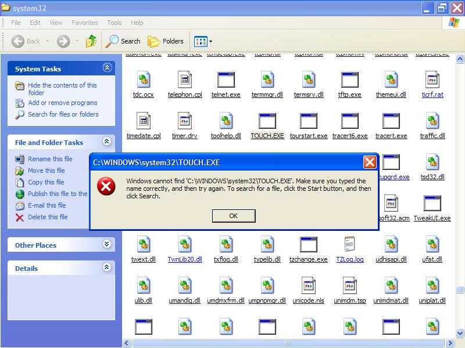
Task: Select the toolhelp.dll icon
Action: click(x=226, y=121)
